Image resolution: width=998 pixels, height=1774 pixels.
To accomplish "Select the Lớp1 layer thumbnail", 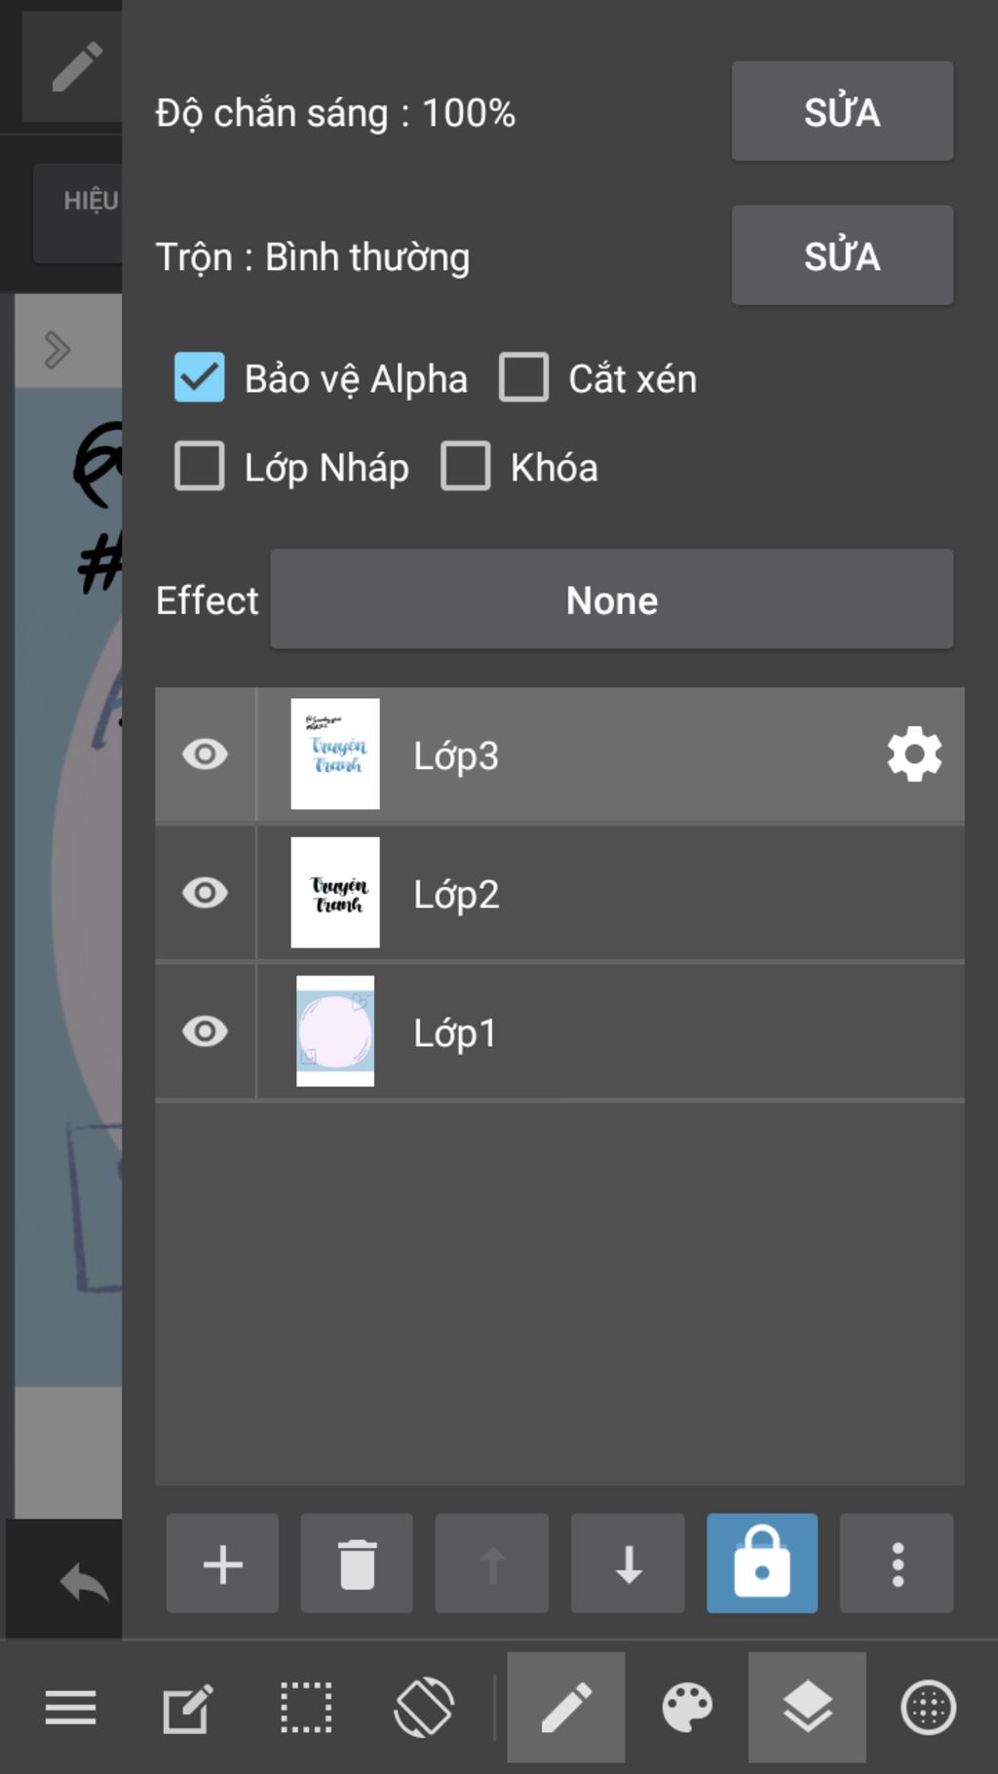I will point(335,1031).
